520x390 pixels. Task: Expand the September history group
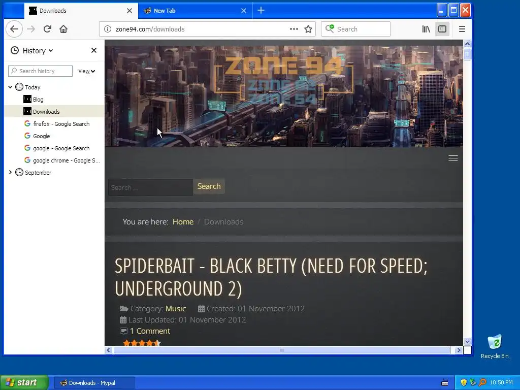[x=10, y=173]
